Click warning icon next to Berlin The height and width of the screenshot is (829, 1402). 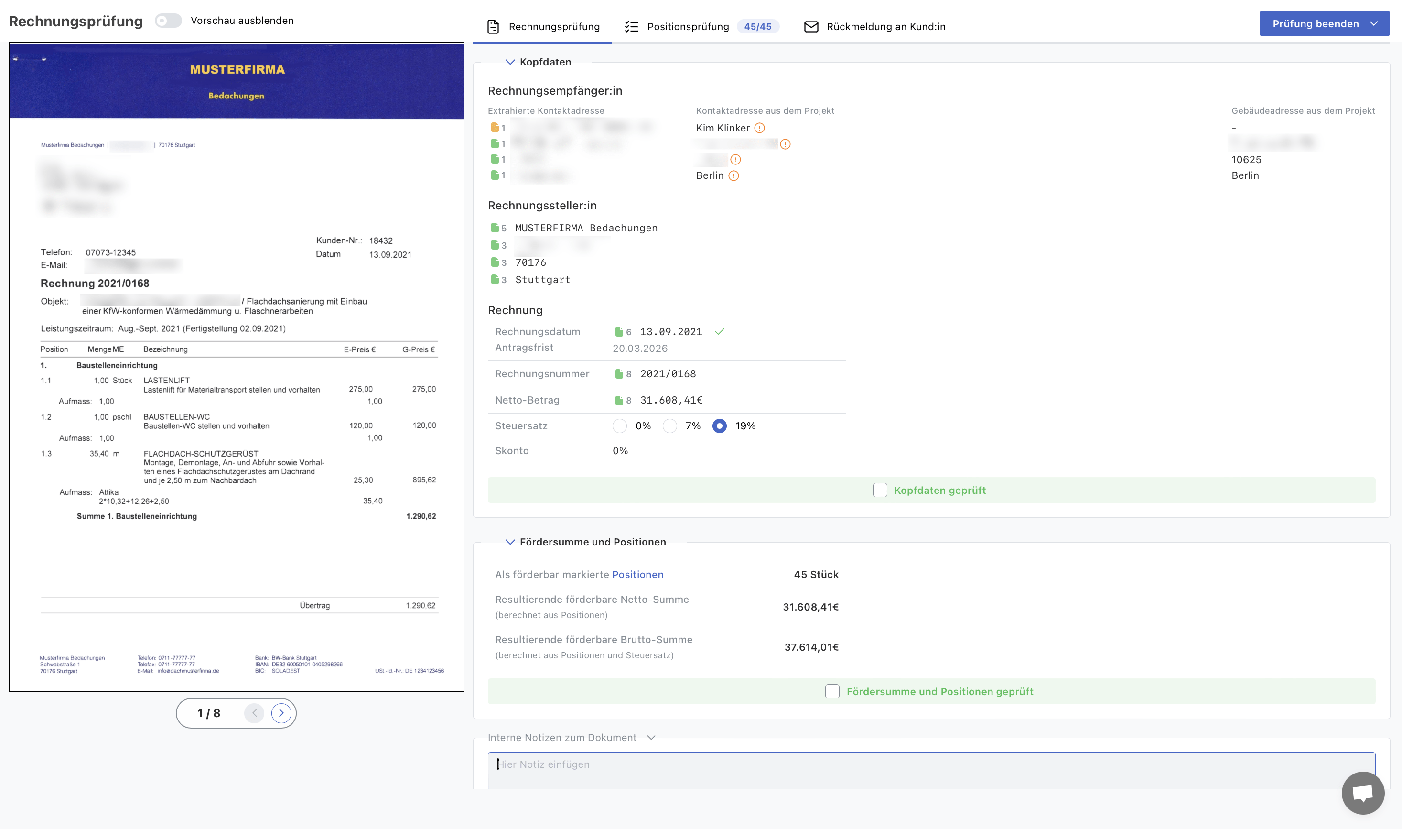click(733, 175)
